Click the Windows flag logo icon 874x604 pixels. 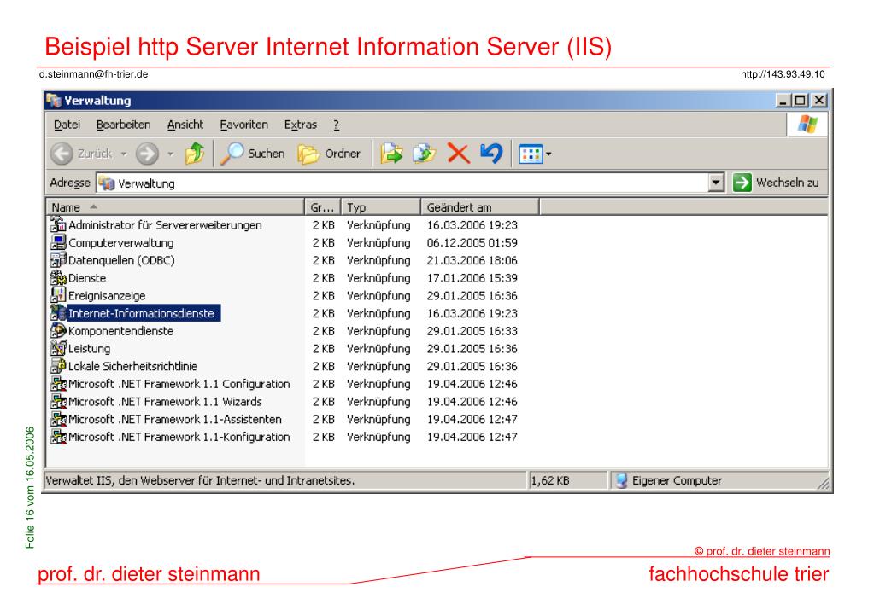coord(807,125)
